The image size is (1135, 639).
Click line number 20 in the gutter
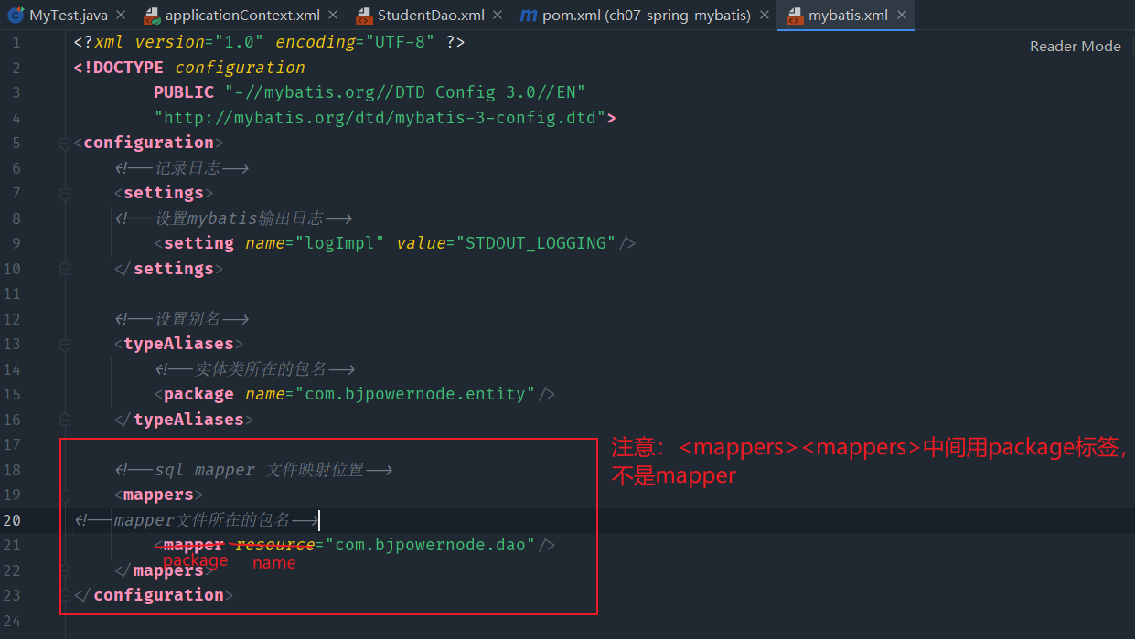pos(12,520)
